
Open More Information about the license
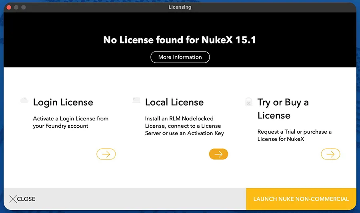(180, 57)
